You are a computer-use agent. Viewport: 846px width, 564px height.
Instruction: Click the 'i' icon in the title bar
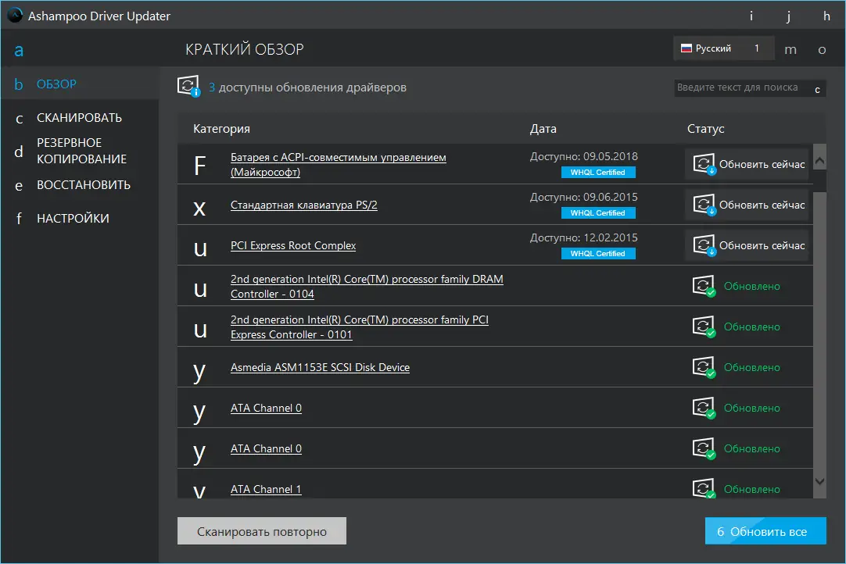tap(751, 16)
